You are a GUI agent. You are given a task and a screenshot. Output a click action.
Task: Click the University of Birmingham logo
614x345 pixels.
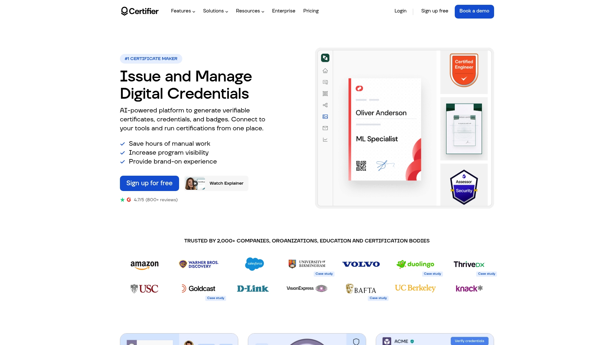coord(307,264)
